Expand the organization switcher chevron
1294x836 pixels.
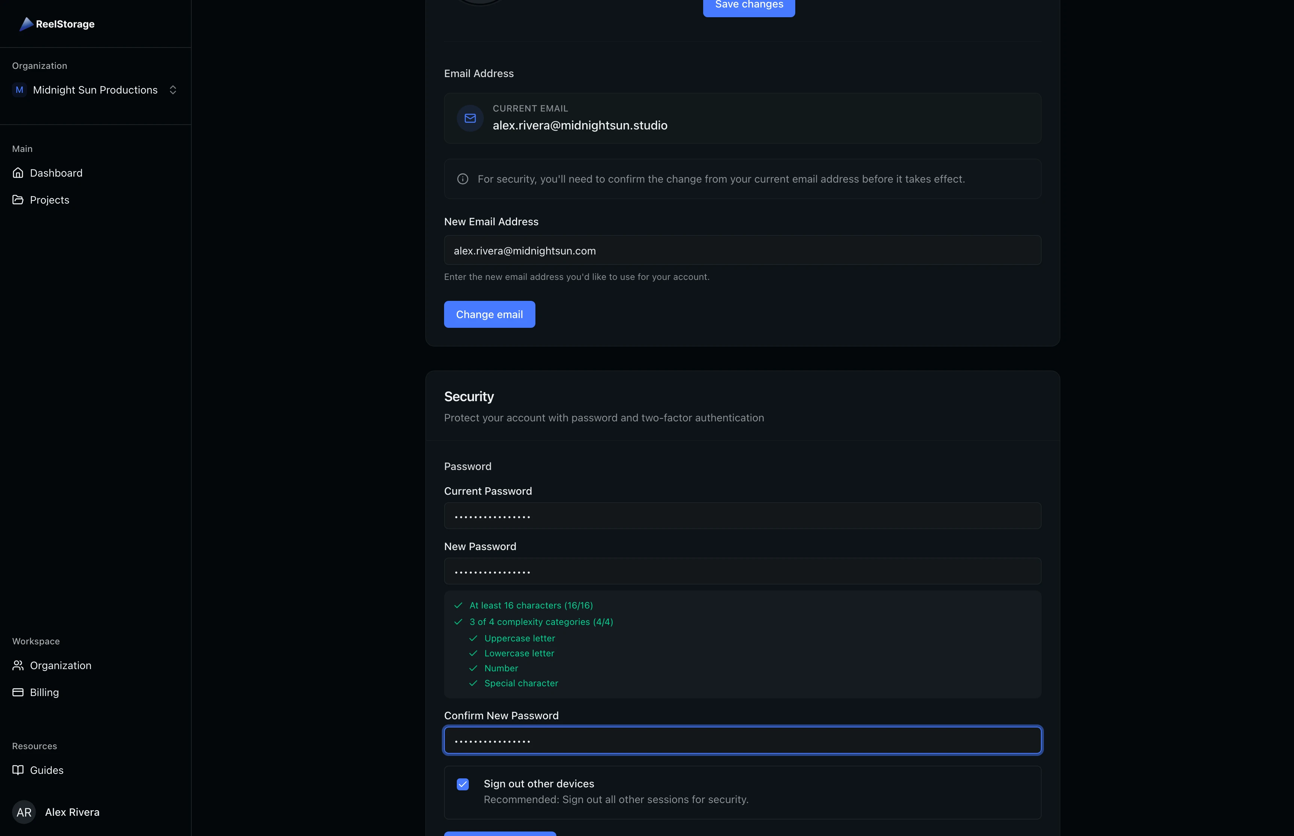173,89
